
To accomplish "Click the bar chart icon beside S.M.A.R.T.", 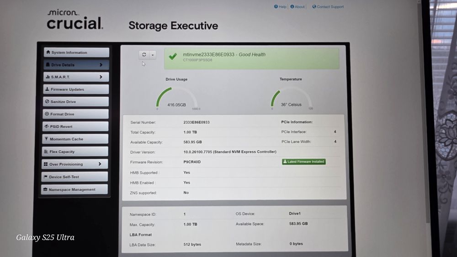I will point(48,77).
